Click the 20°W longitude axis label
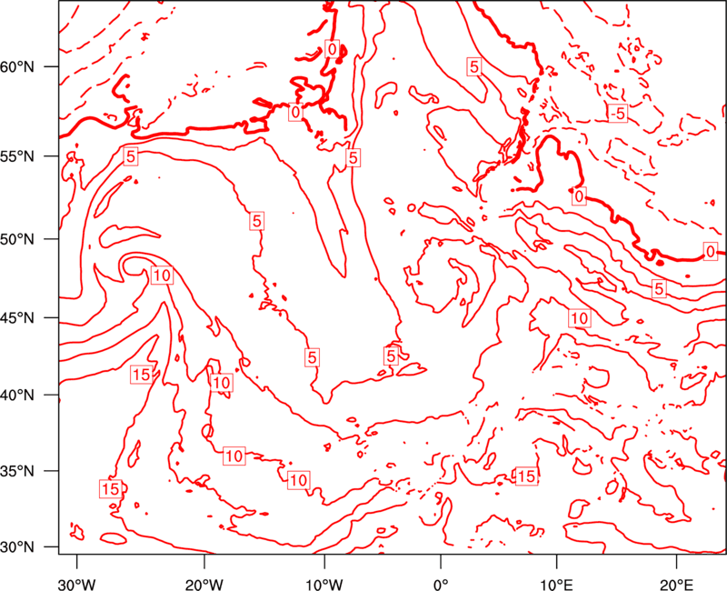The width and height of the screenshot is (727, 591). pyautogui.click(x=204, y=584)
